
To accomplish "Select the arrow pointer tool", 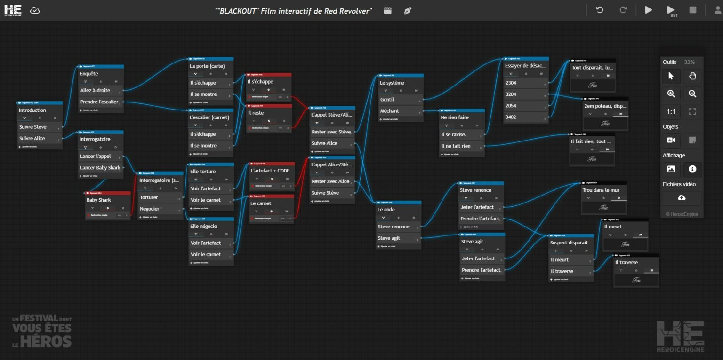I will [671, 76].
